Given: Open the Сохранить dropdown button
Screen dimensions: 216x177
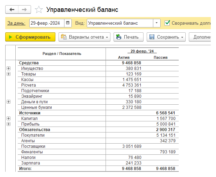Looking at the screenshot, I should point(166,37).
